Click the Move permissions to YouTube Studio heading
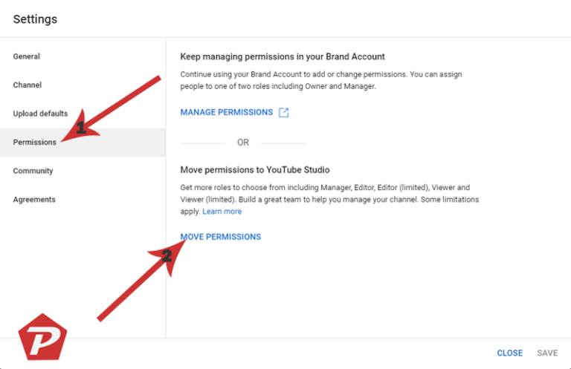The height and width of the screenshot is (369, 571). point(254,170)
